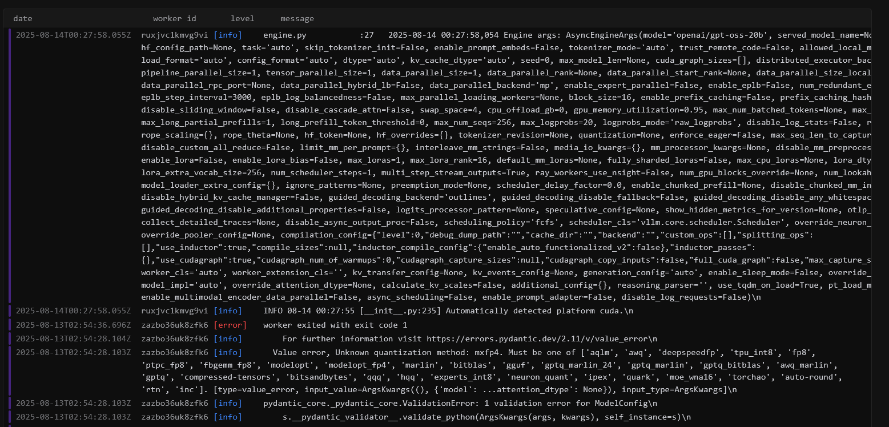
Task: Click "block_size=16" in the engine args
Action: [x=602, y=98]
